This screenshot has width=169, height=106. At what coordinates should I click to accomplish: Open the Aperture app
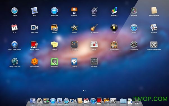click(x=134, y=11)
